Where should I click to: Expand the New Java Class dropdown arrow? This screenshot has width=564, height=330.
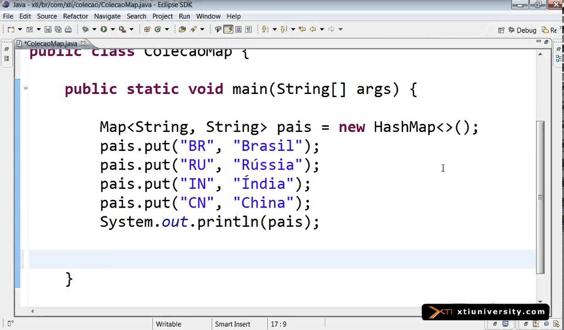(167, 29)
